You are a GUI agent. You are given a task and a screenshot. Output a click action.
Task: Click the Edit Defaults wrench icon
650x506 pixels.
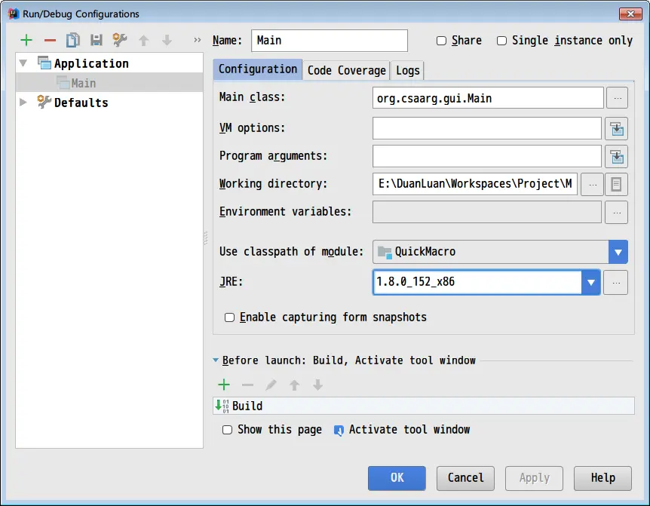pos(119,41)
